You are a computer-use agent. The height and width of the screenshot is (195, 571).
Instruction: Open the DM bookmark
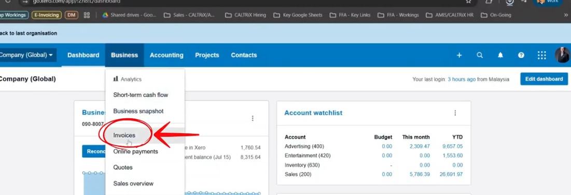(72, 15)
